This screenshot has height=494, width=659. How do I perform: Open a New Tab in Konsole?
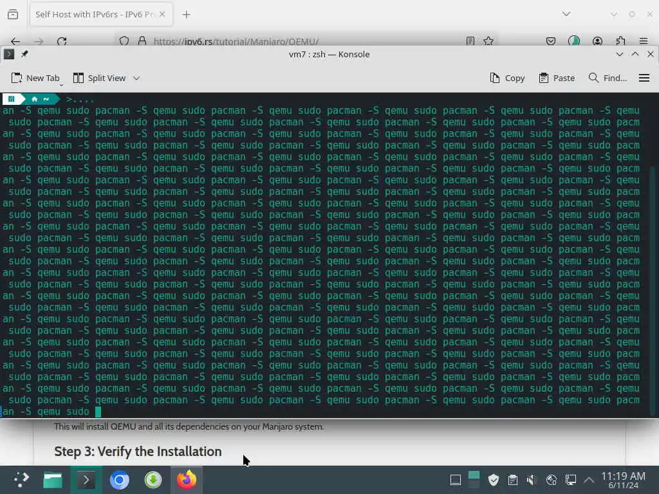point(35,78)
